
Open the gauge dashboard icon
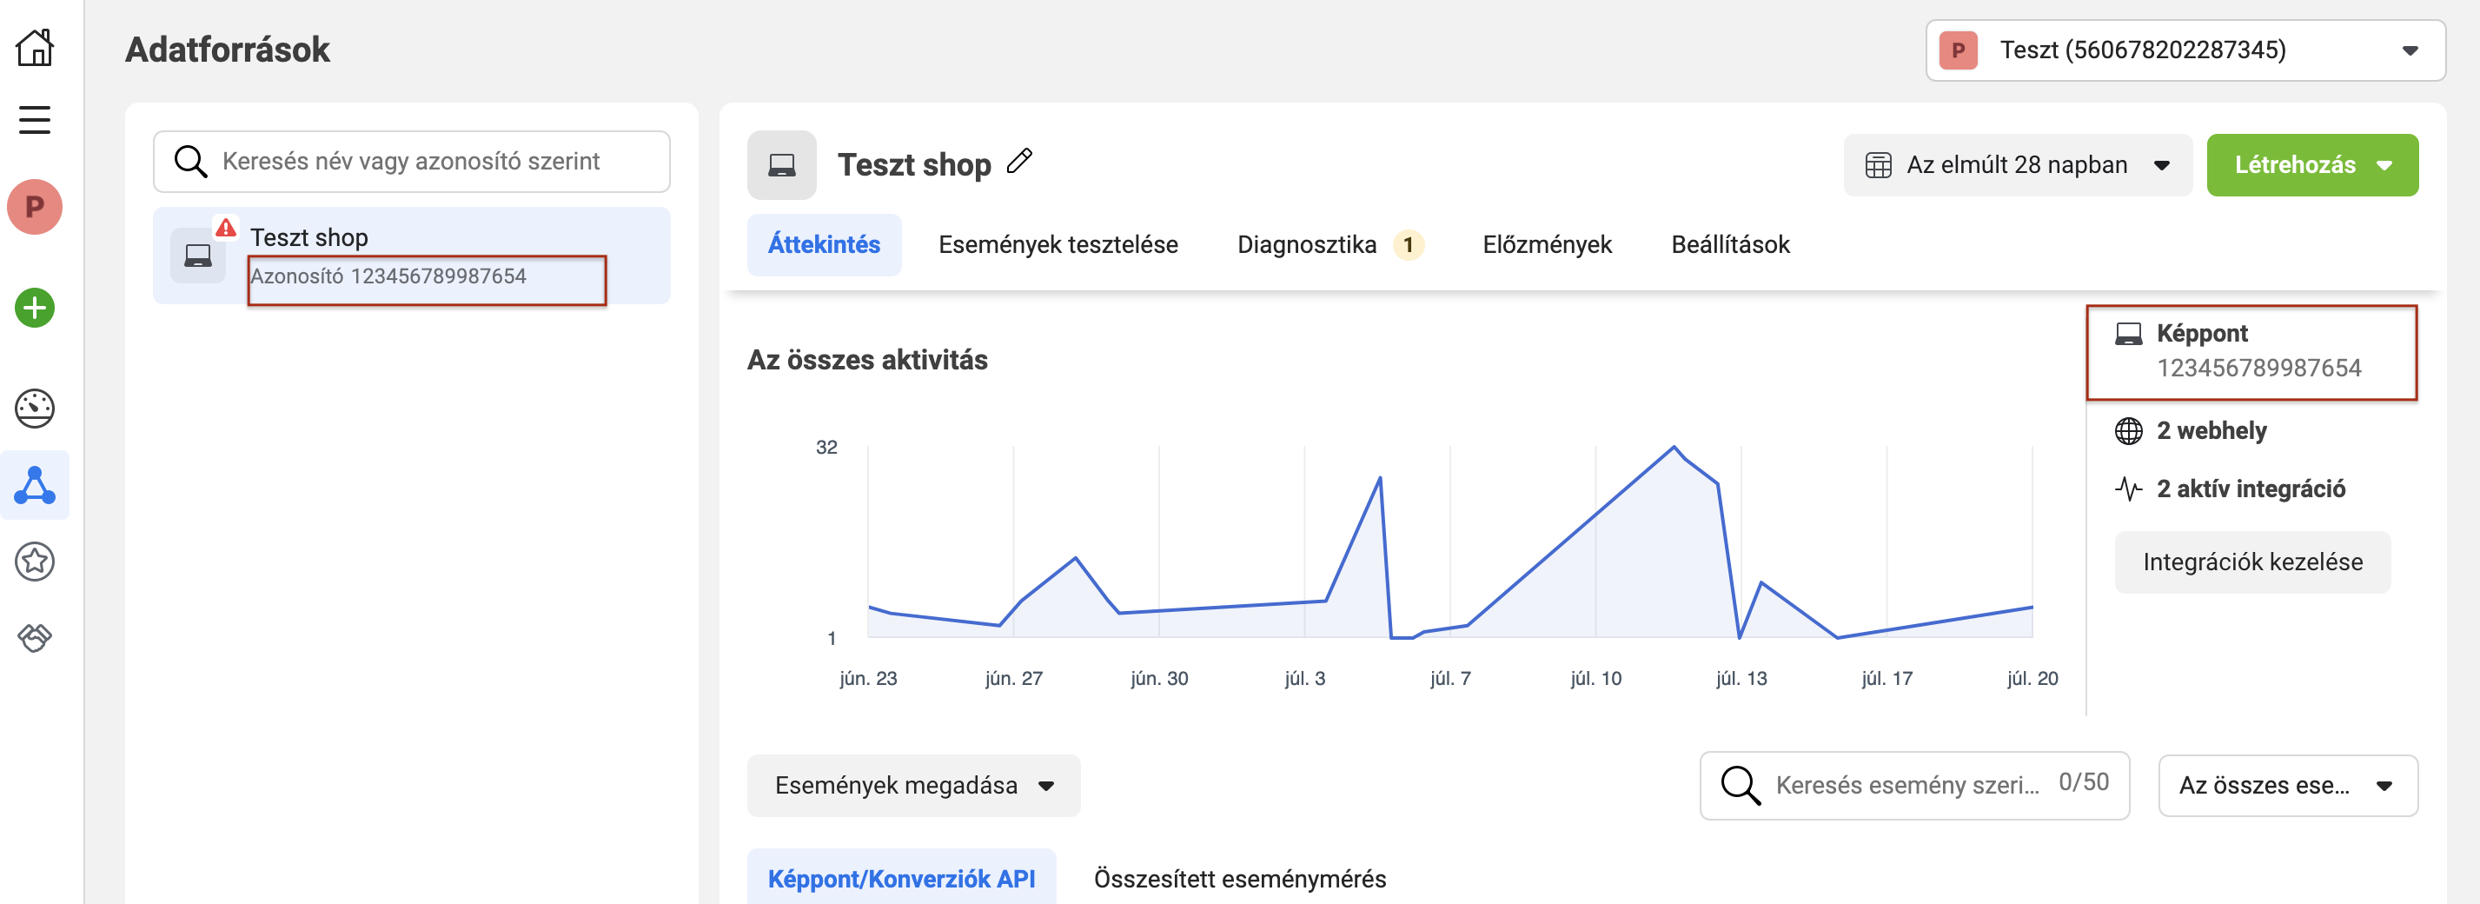click(x=35, y=409)
